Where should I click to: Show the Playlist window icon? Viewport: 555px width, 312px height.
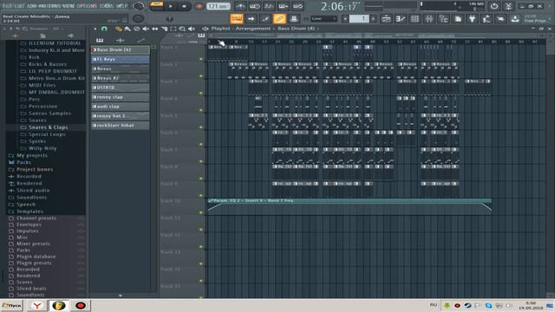point(386,18)
